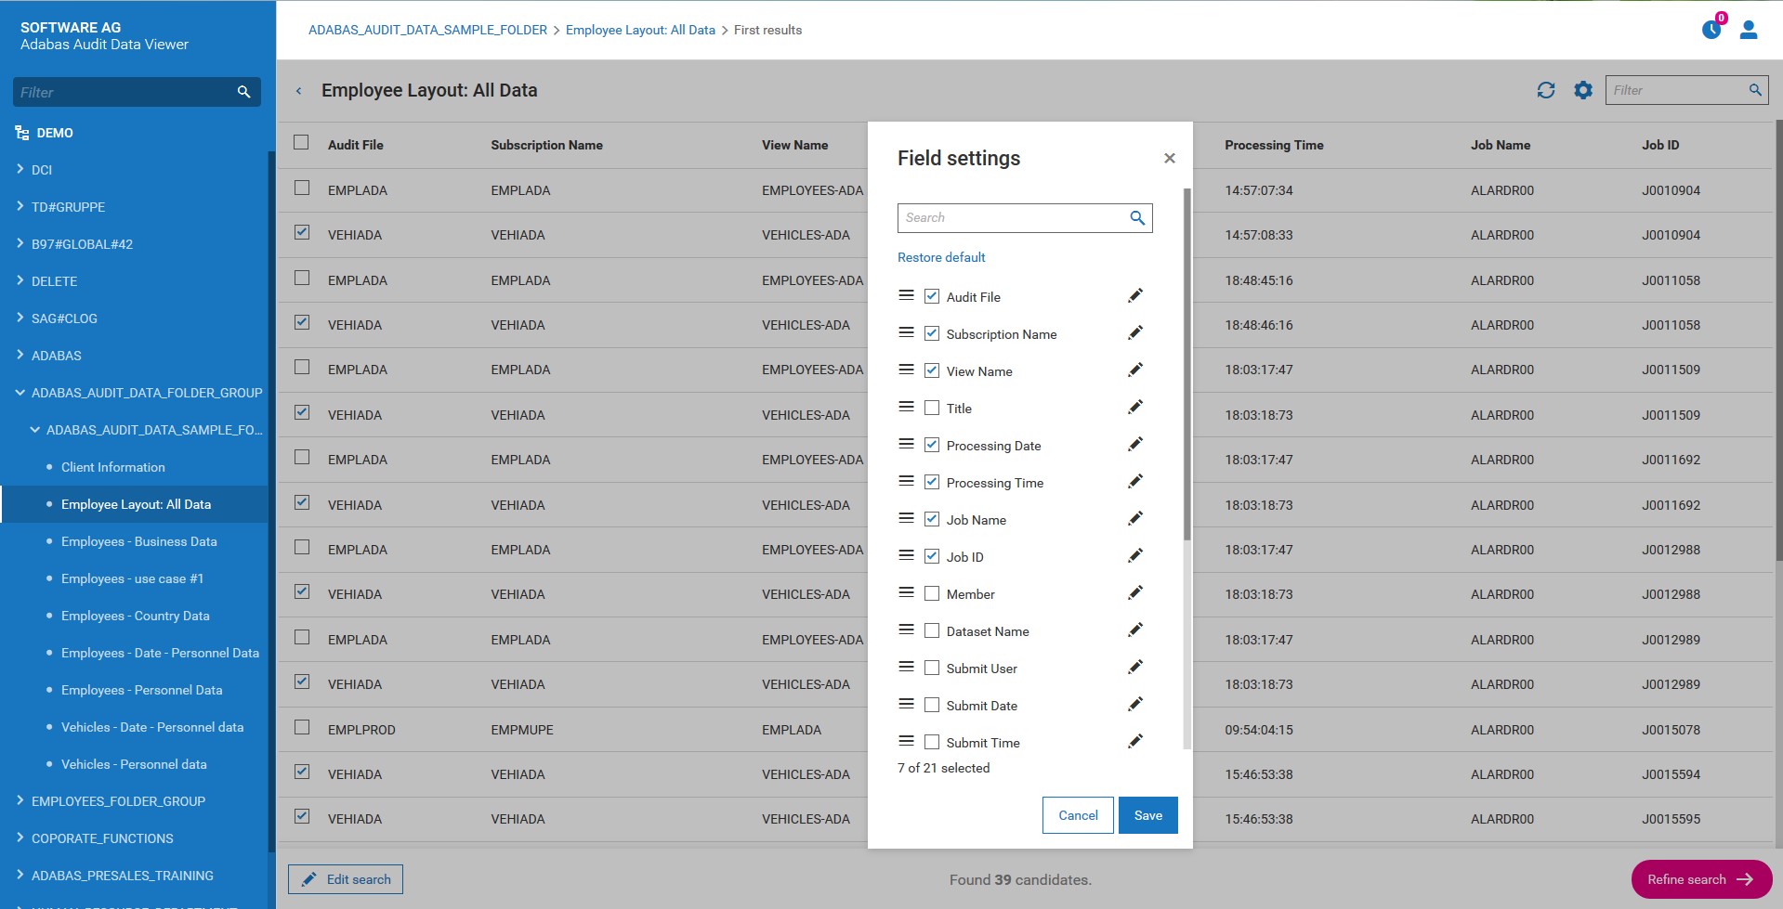Uncheck the Audit File field
Screen dimensions: 1783x909
pos(932,296)
